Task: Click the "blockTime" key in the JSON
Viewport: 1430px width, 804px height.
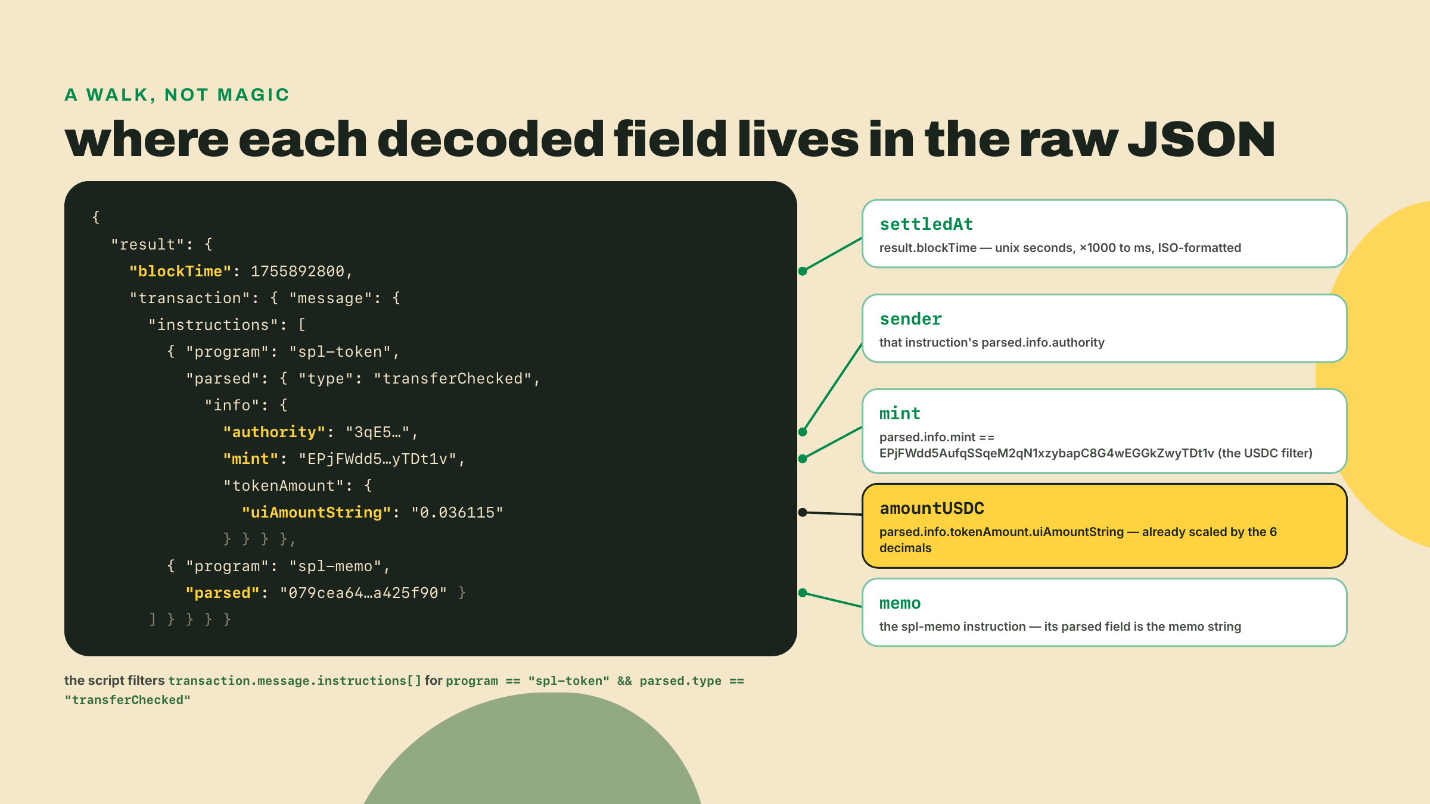Action: (180, 272)
